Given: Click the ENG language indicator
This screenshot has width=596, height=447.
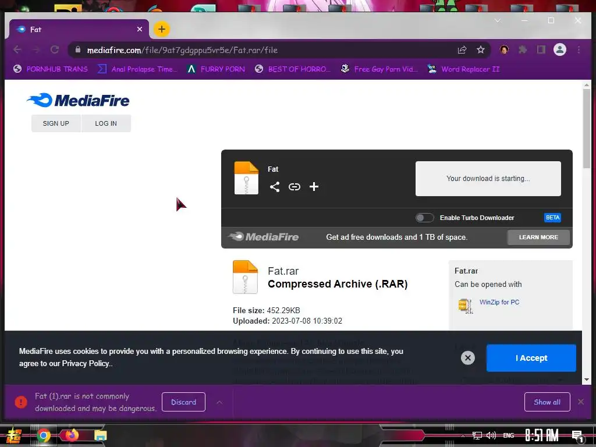Looking at the screenshot, I should point(509,435).
